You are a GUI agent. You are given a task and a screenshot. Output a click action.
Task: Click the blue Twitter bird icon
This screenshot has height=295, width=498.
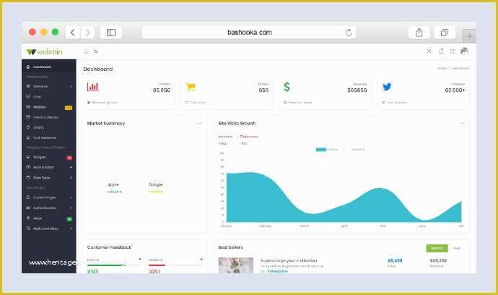tap(387, 87)
